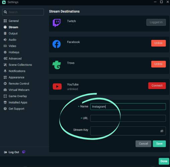
Task: Toggle Stream Key visibility eye icon
Action: (162, 131)
